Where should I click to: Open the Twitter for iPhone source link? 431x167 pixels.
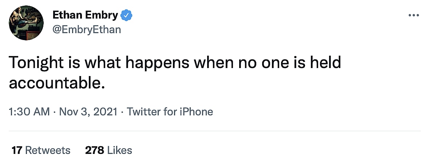pos(170,112)
